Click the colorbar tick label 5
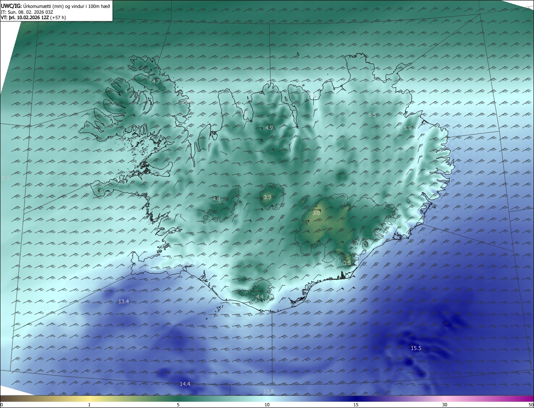Image resolution: width=534 pixels, height=408 pixels. [x=178, y=405]
